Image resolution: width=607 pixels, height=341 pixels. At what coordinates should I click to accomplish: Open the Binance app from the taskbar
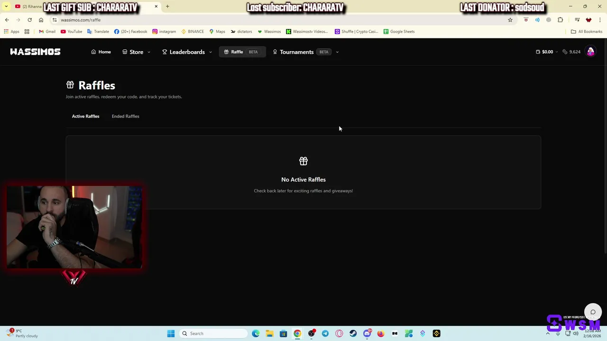pyautogui.click(x=437, y=333)
